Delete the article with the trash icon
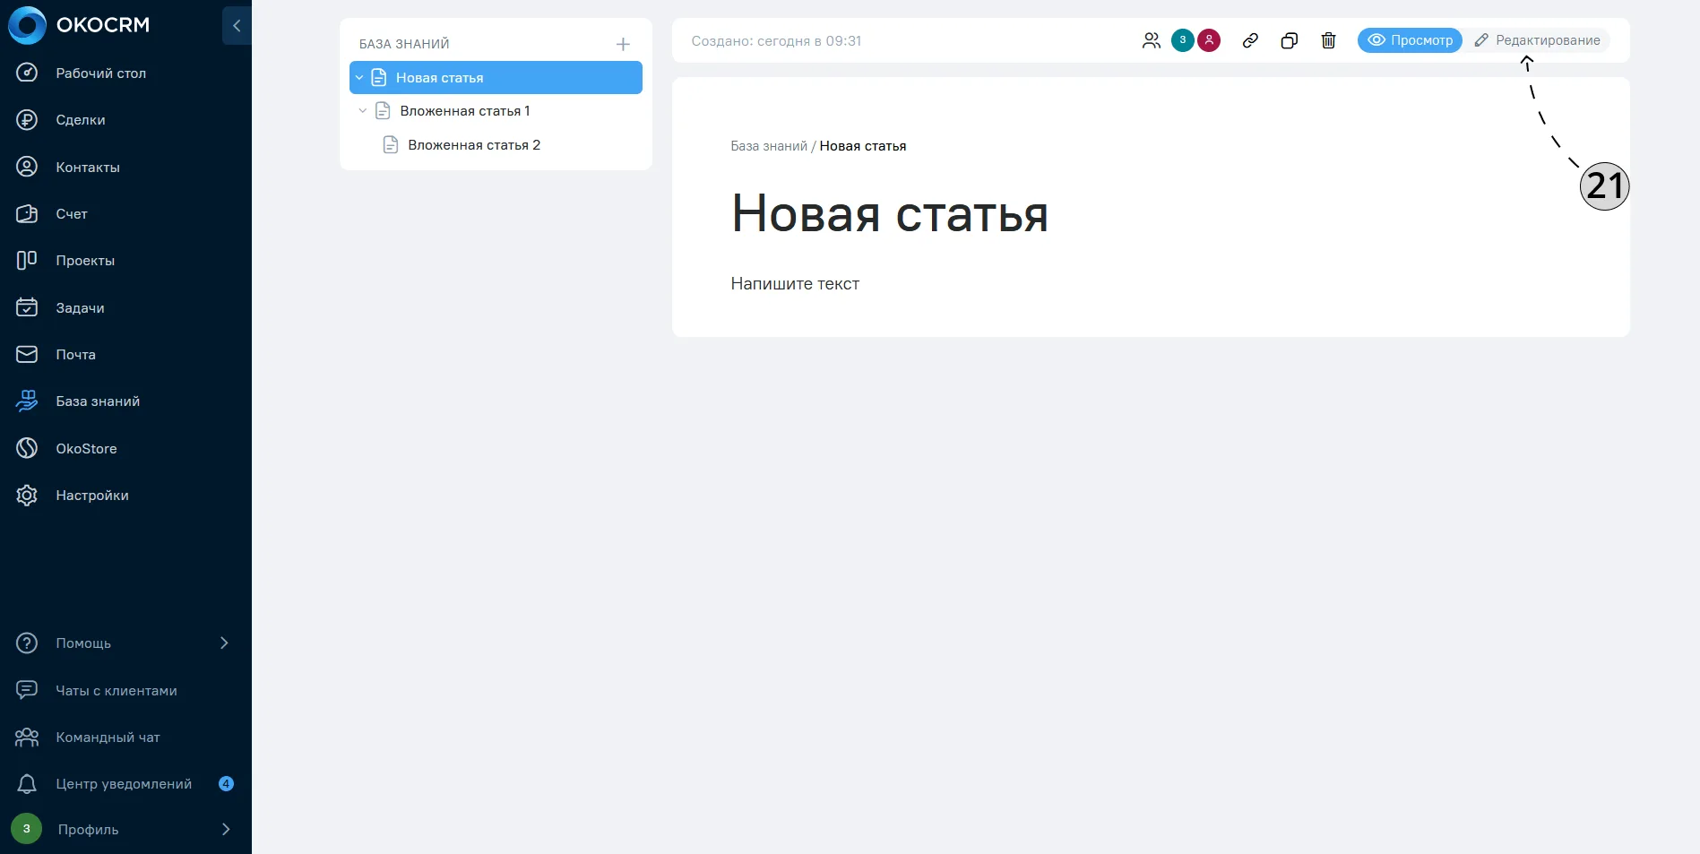The height and width of the screenshot is (854, 1700). [x=1328, y=40]
